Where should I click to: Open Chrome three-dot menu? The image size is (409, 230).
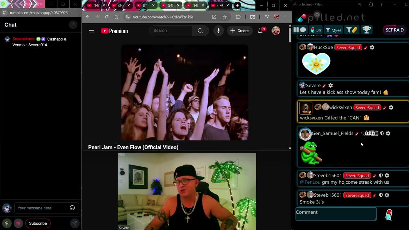click(x=286, y=17)
